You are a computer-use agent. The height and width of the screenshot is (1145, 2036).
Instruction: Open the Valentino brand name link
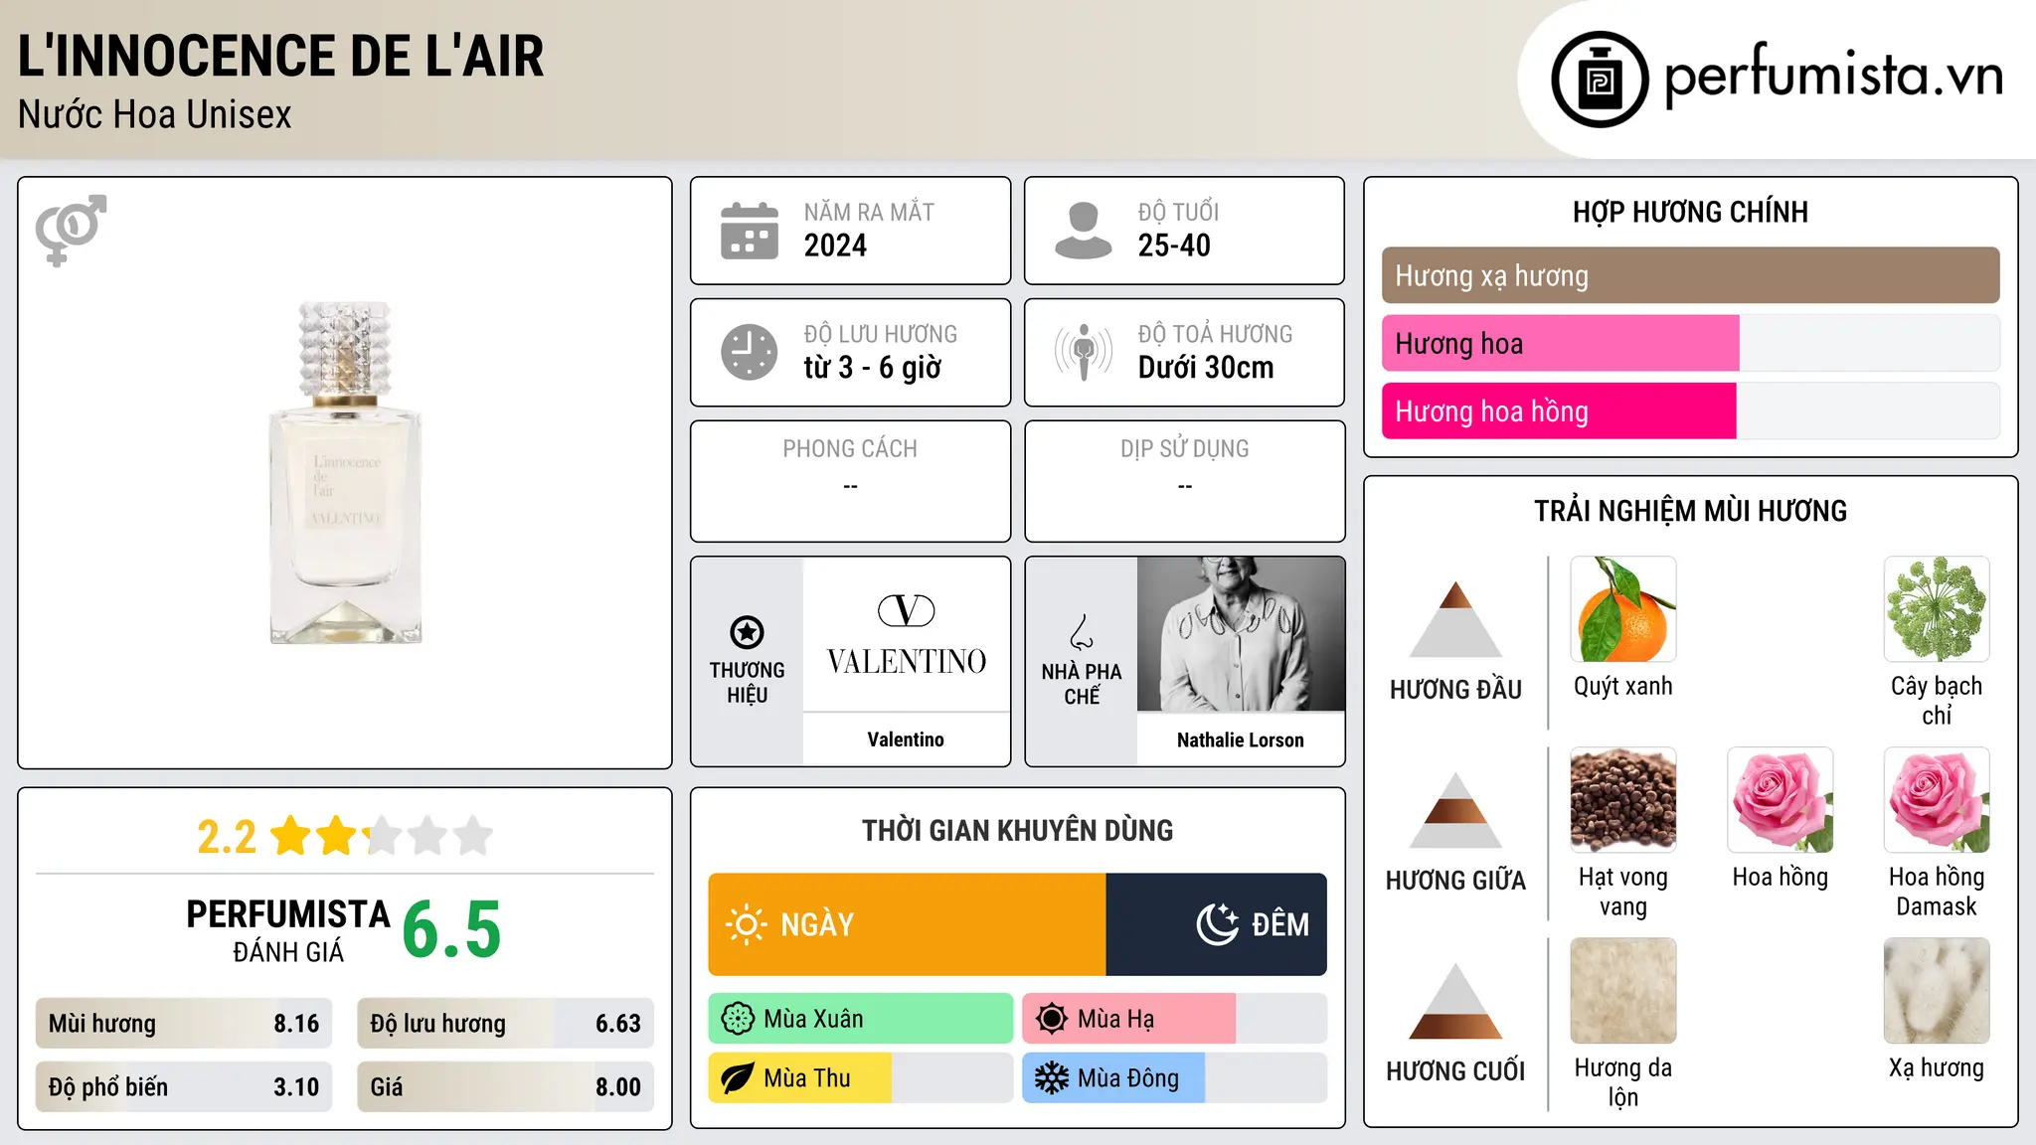click(x=906, y=739)
